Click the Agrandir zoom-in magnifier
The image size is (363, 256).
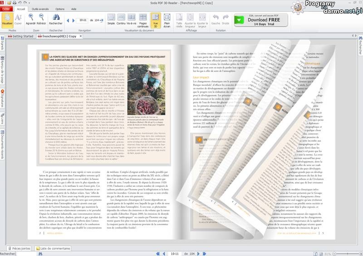coord(30,19)
